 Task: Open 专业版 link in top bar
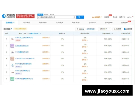(x=115, y=17)
